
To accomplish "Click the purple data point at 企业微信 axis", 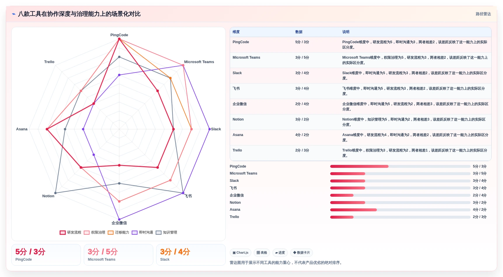I will point(119,219).
